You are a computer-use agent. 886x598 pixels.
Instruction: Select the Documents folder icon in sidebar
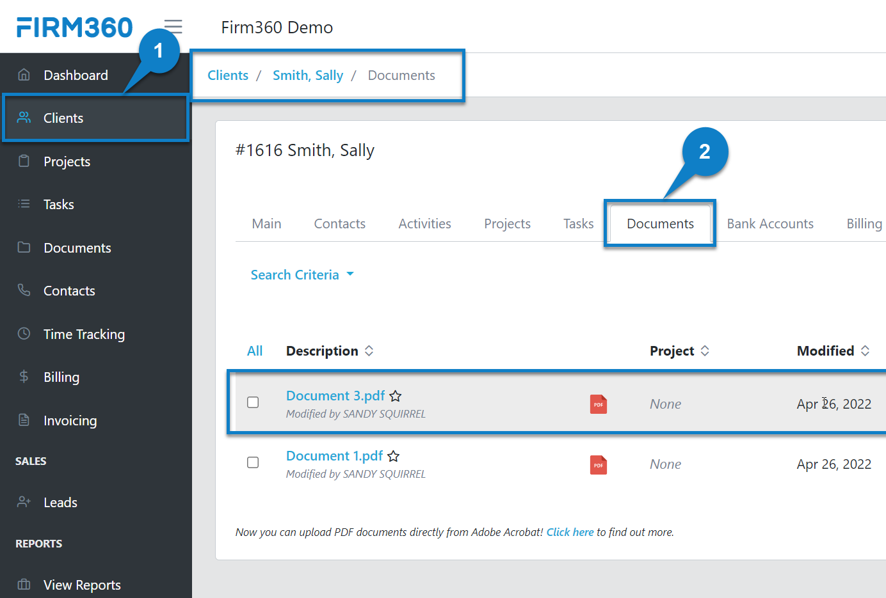pos(24,248)
